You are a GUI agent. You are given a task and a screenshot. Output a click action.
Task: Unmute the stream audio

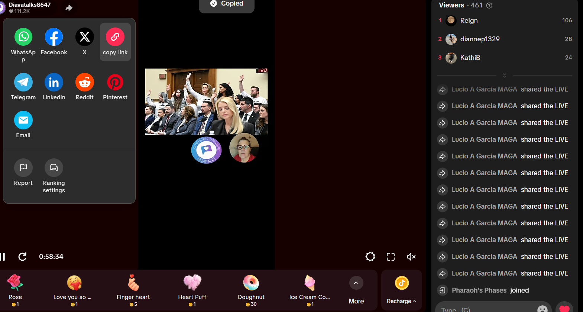411,257
